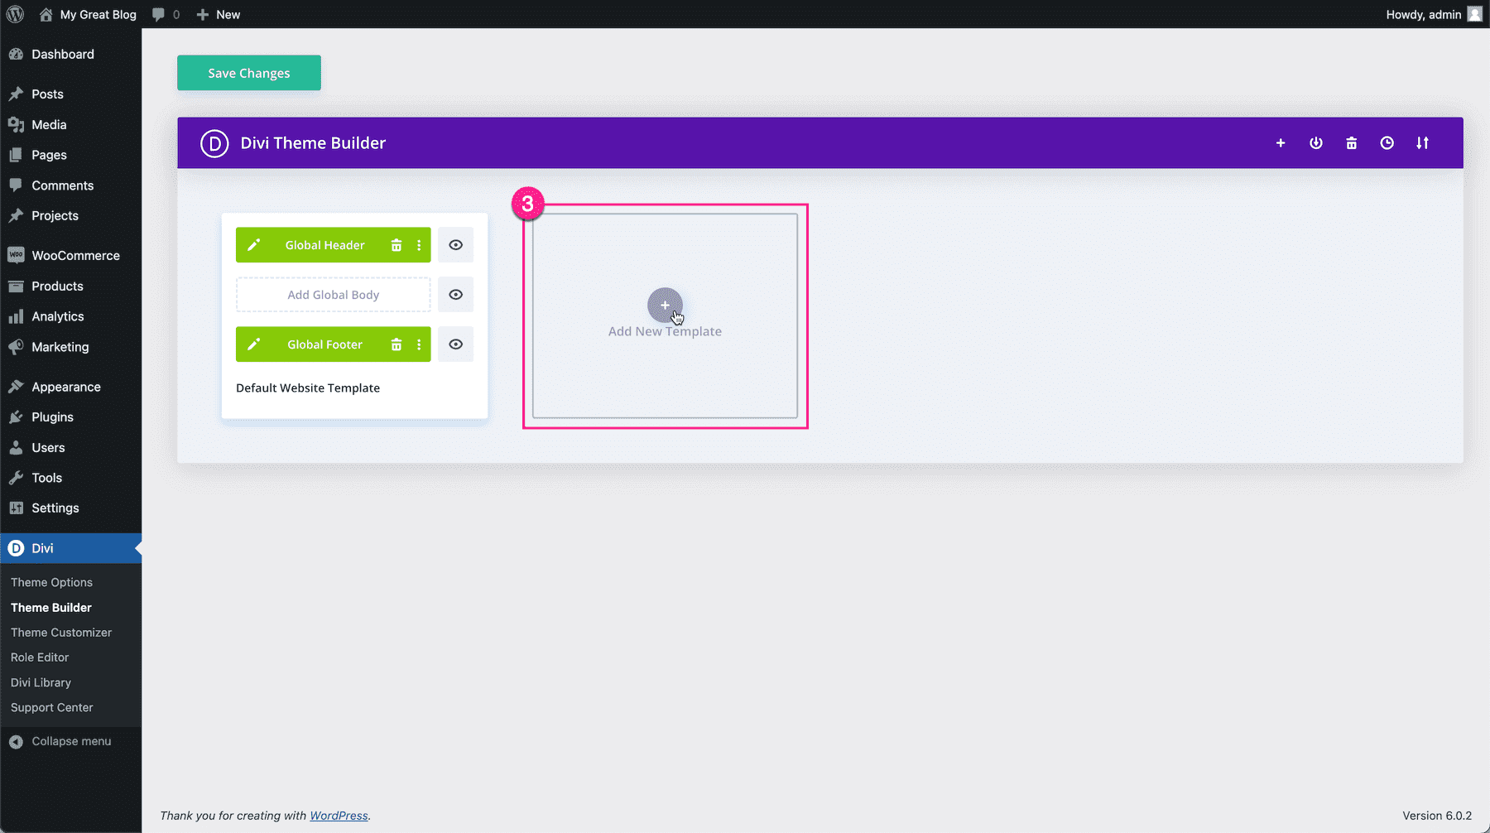Open the pencil edit icon on Global Header
This screenshot has height=833, width=1490.
pos(254,245)
